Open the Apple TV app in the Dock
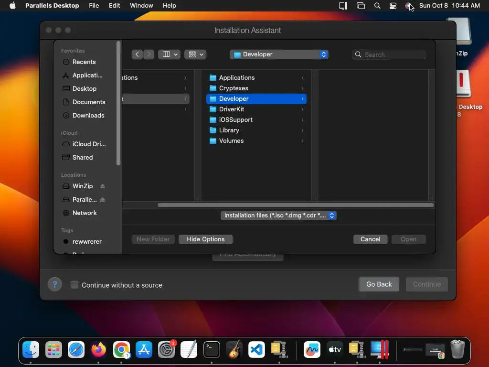The height and width of the screenshot is (367, 489). [335, 349]
